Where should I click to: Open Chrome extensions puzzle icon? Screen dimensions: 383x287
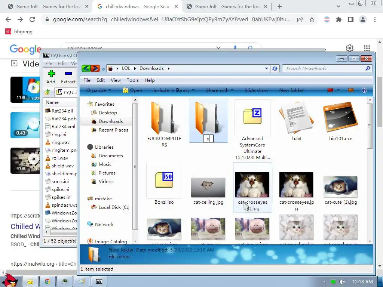coord(338,19)
